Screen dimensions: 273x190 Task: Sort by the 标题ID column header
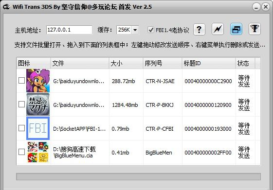coord(209,63)
